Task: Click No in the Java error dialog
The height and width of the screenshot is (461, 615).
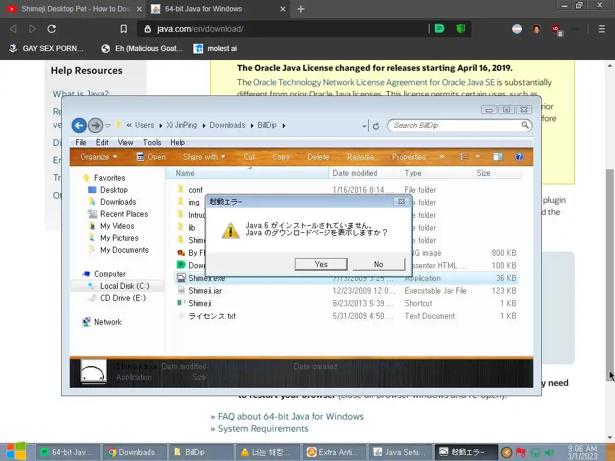Action: click(378, 264)
